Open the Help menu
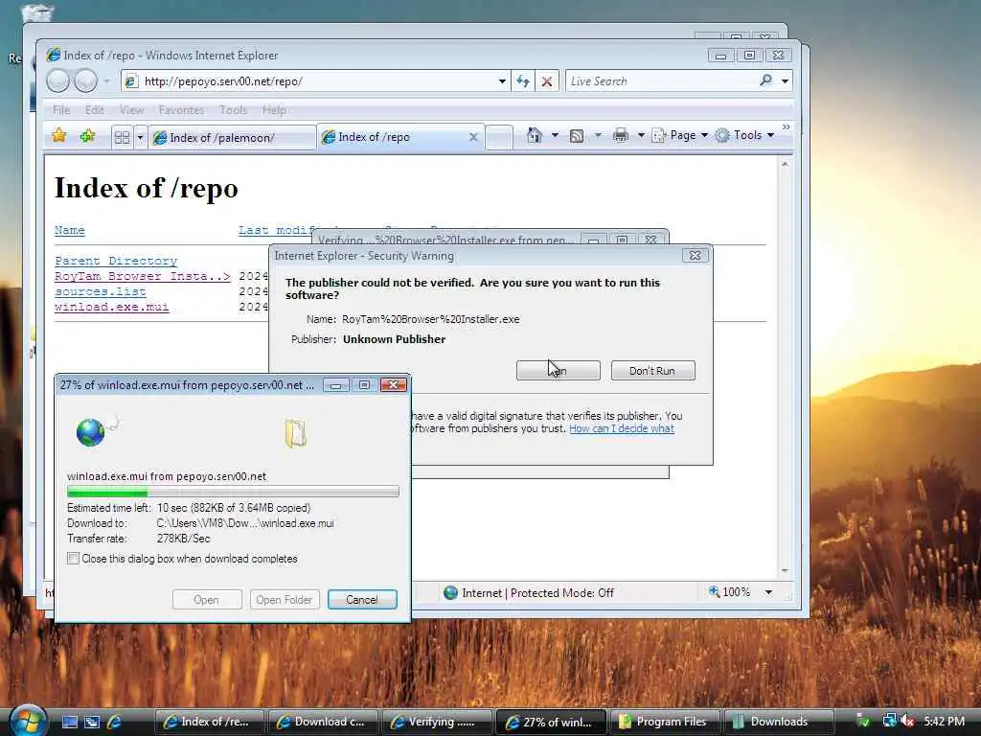981x736 pixels. (274, 110)
